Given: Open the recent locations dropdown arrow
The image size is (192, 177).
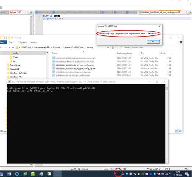Looking at the screenshot, I should pos(9,48).
